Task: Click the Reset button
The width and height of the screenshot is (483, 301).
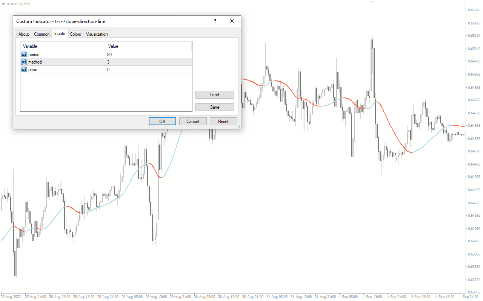Action: click(223, 122)
